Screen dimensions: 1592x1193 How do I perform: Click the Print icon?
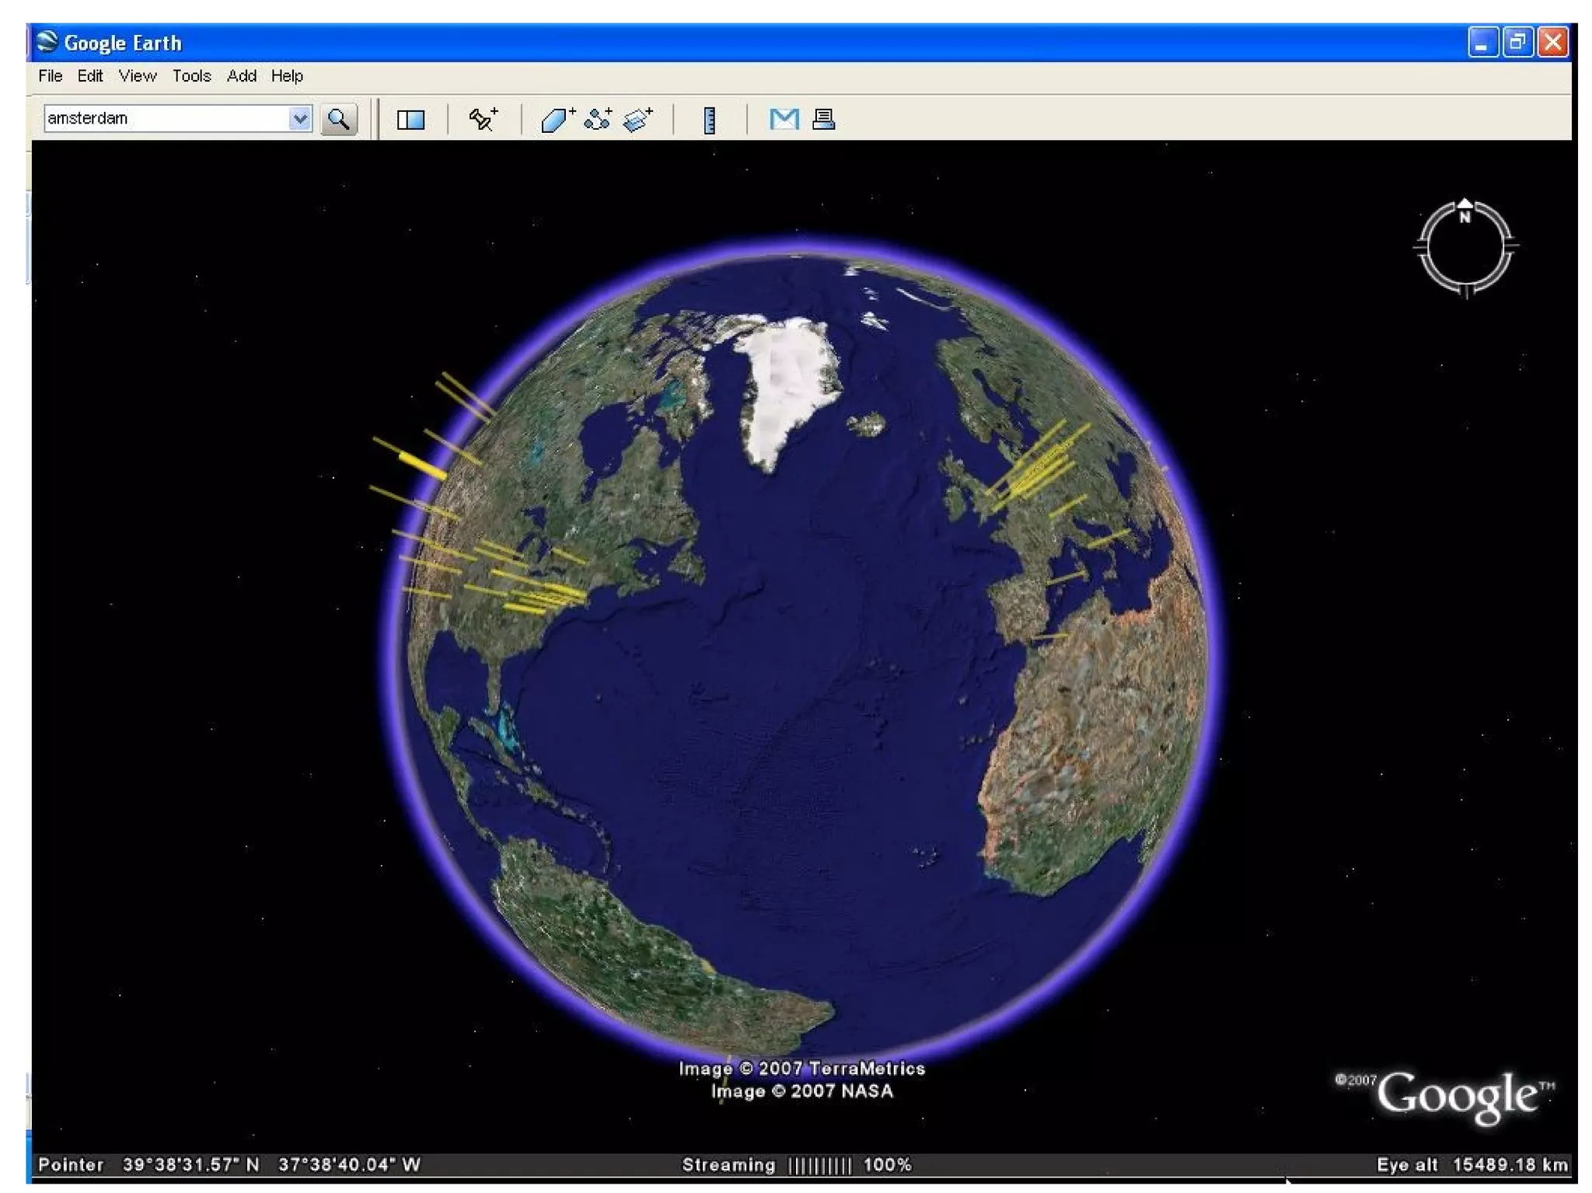tap(823, 119)
